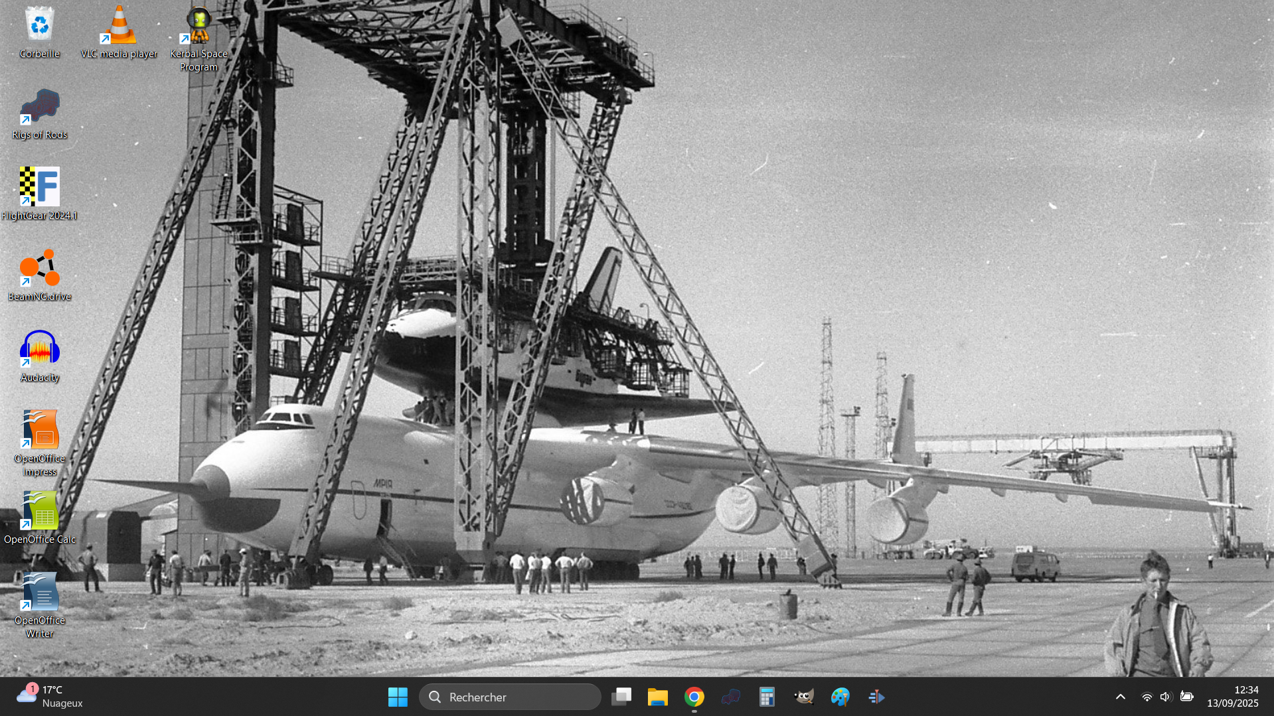The width and height of the screenshot is (1274, 716).
Task: Select the FlightGear 2024.1 shortcut
Action: tap(40, 194)
